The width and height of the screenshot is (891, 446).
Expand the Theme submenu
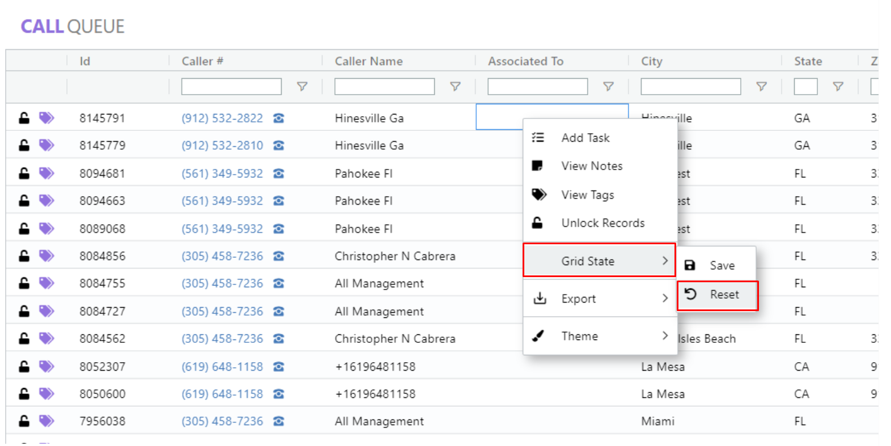coord(599,336)
